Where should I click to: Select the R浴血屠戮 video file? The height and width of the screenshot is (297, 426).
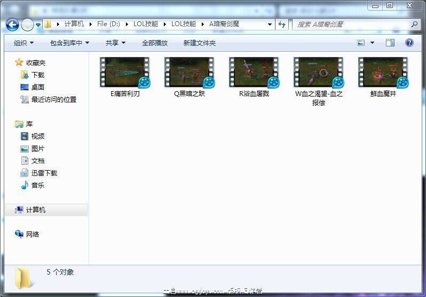[254, 73]
